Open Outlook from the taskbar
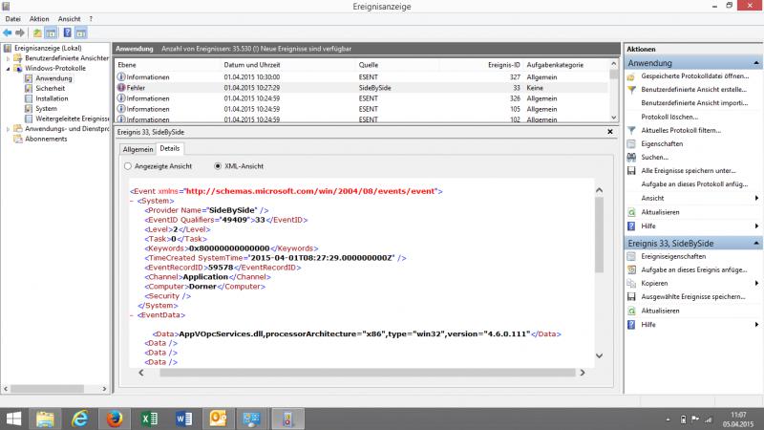This screenshot has height=430, width=764. click(x=218, y=419)
